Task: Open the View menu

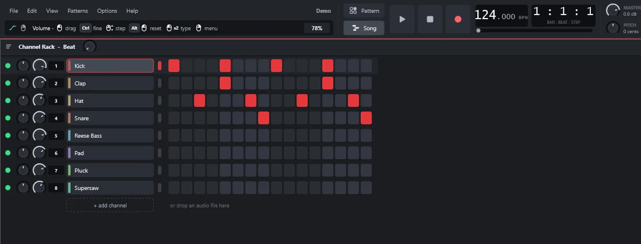Action: (x=52, y=11)
